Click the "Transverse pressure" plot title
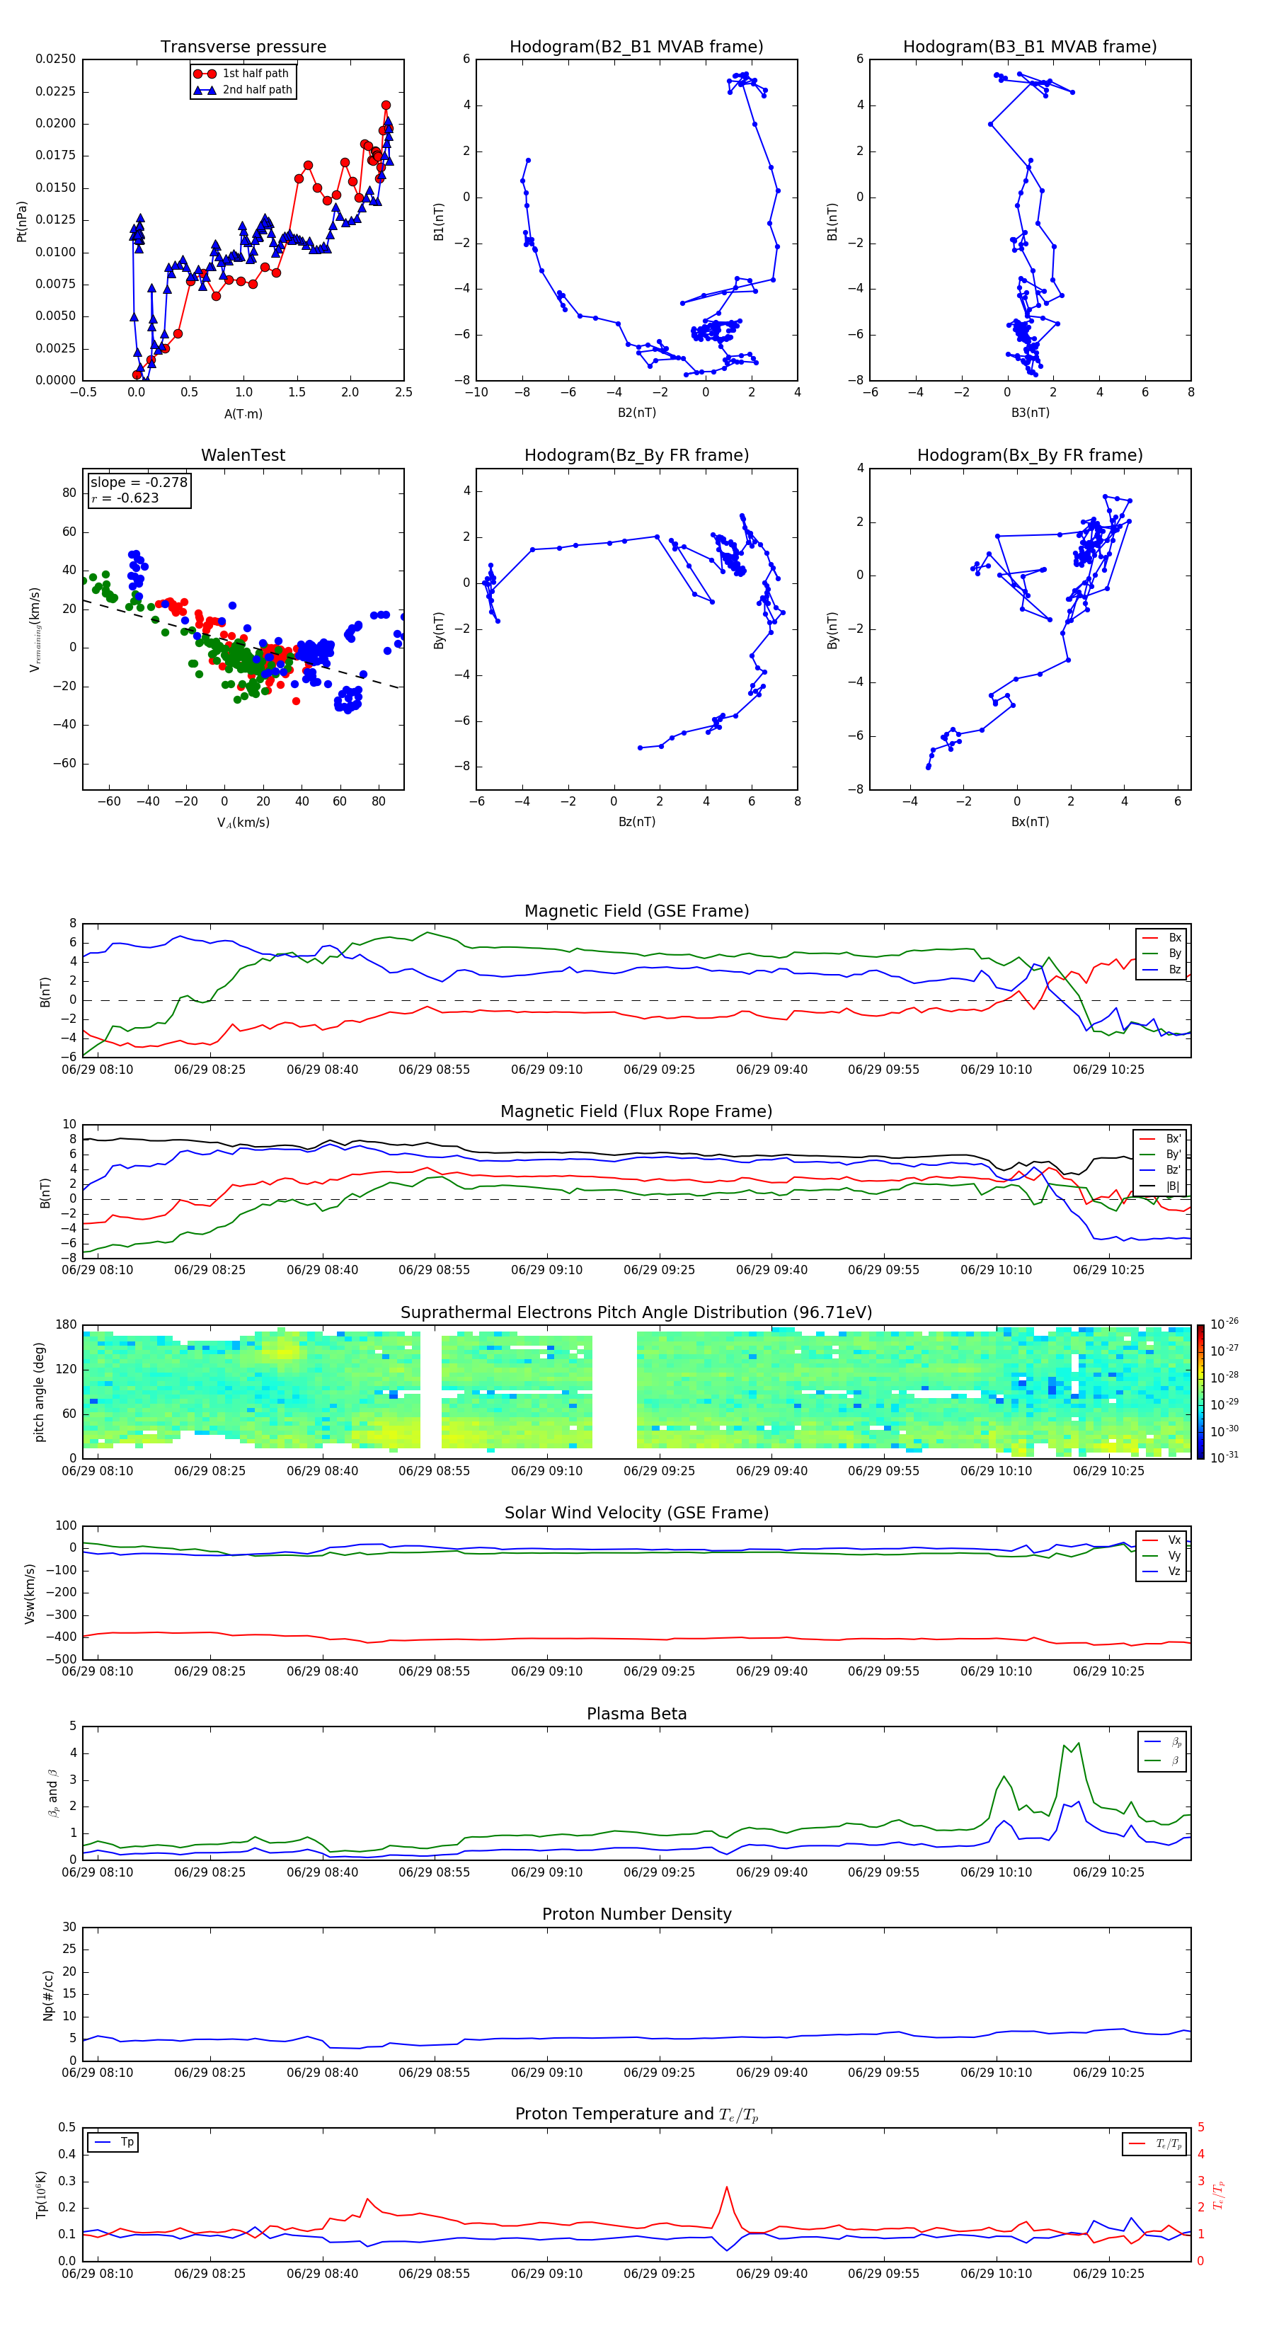Image resolution: width=1274 pixels, height=2336 pixels. click(x=243, y=47)
